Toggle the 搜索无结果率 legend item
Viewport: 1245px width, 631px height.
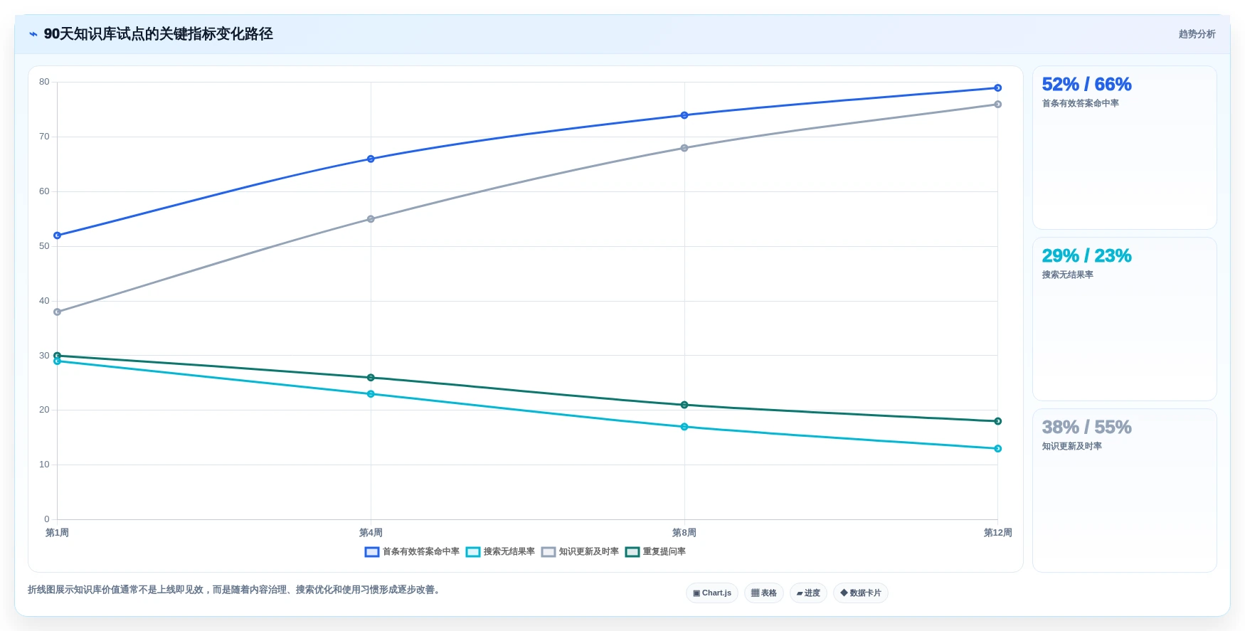[x=500, y=551]
